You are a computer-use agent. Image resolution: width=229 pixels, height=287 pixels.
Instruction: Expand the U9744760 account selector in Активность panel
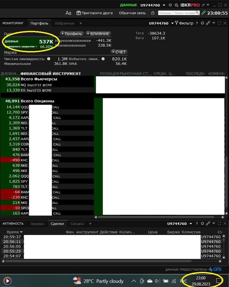coord(191,224)
